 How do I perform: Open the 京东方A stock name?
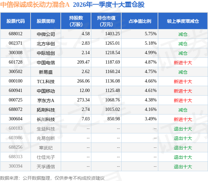46,100
